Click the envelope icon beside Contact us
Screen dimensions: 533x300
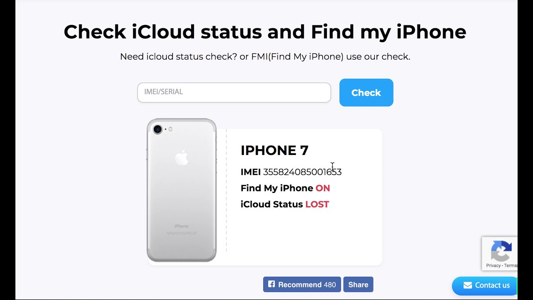pyautogui.click(x=468, y=285)
